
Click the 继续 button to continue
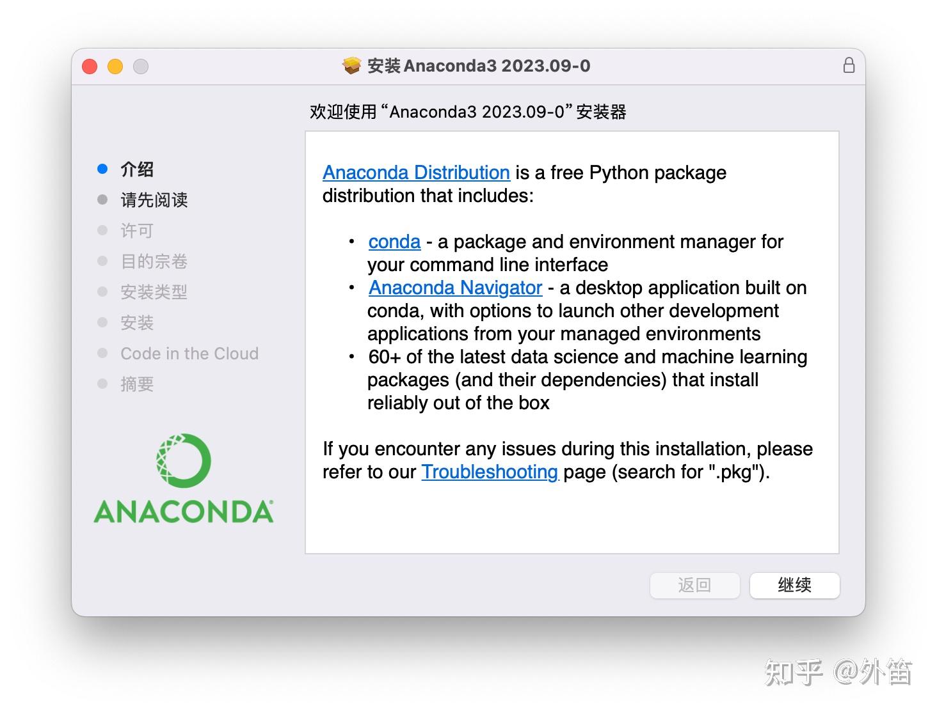794,585
